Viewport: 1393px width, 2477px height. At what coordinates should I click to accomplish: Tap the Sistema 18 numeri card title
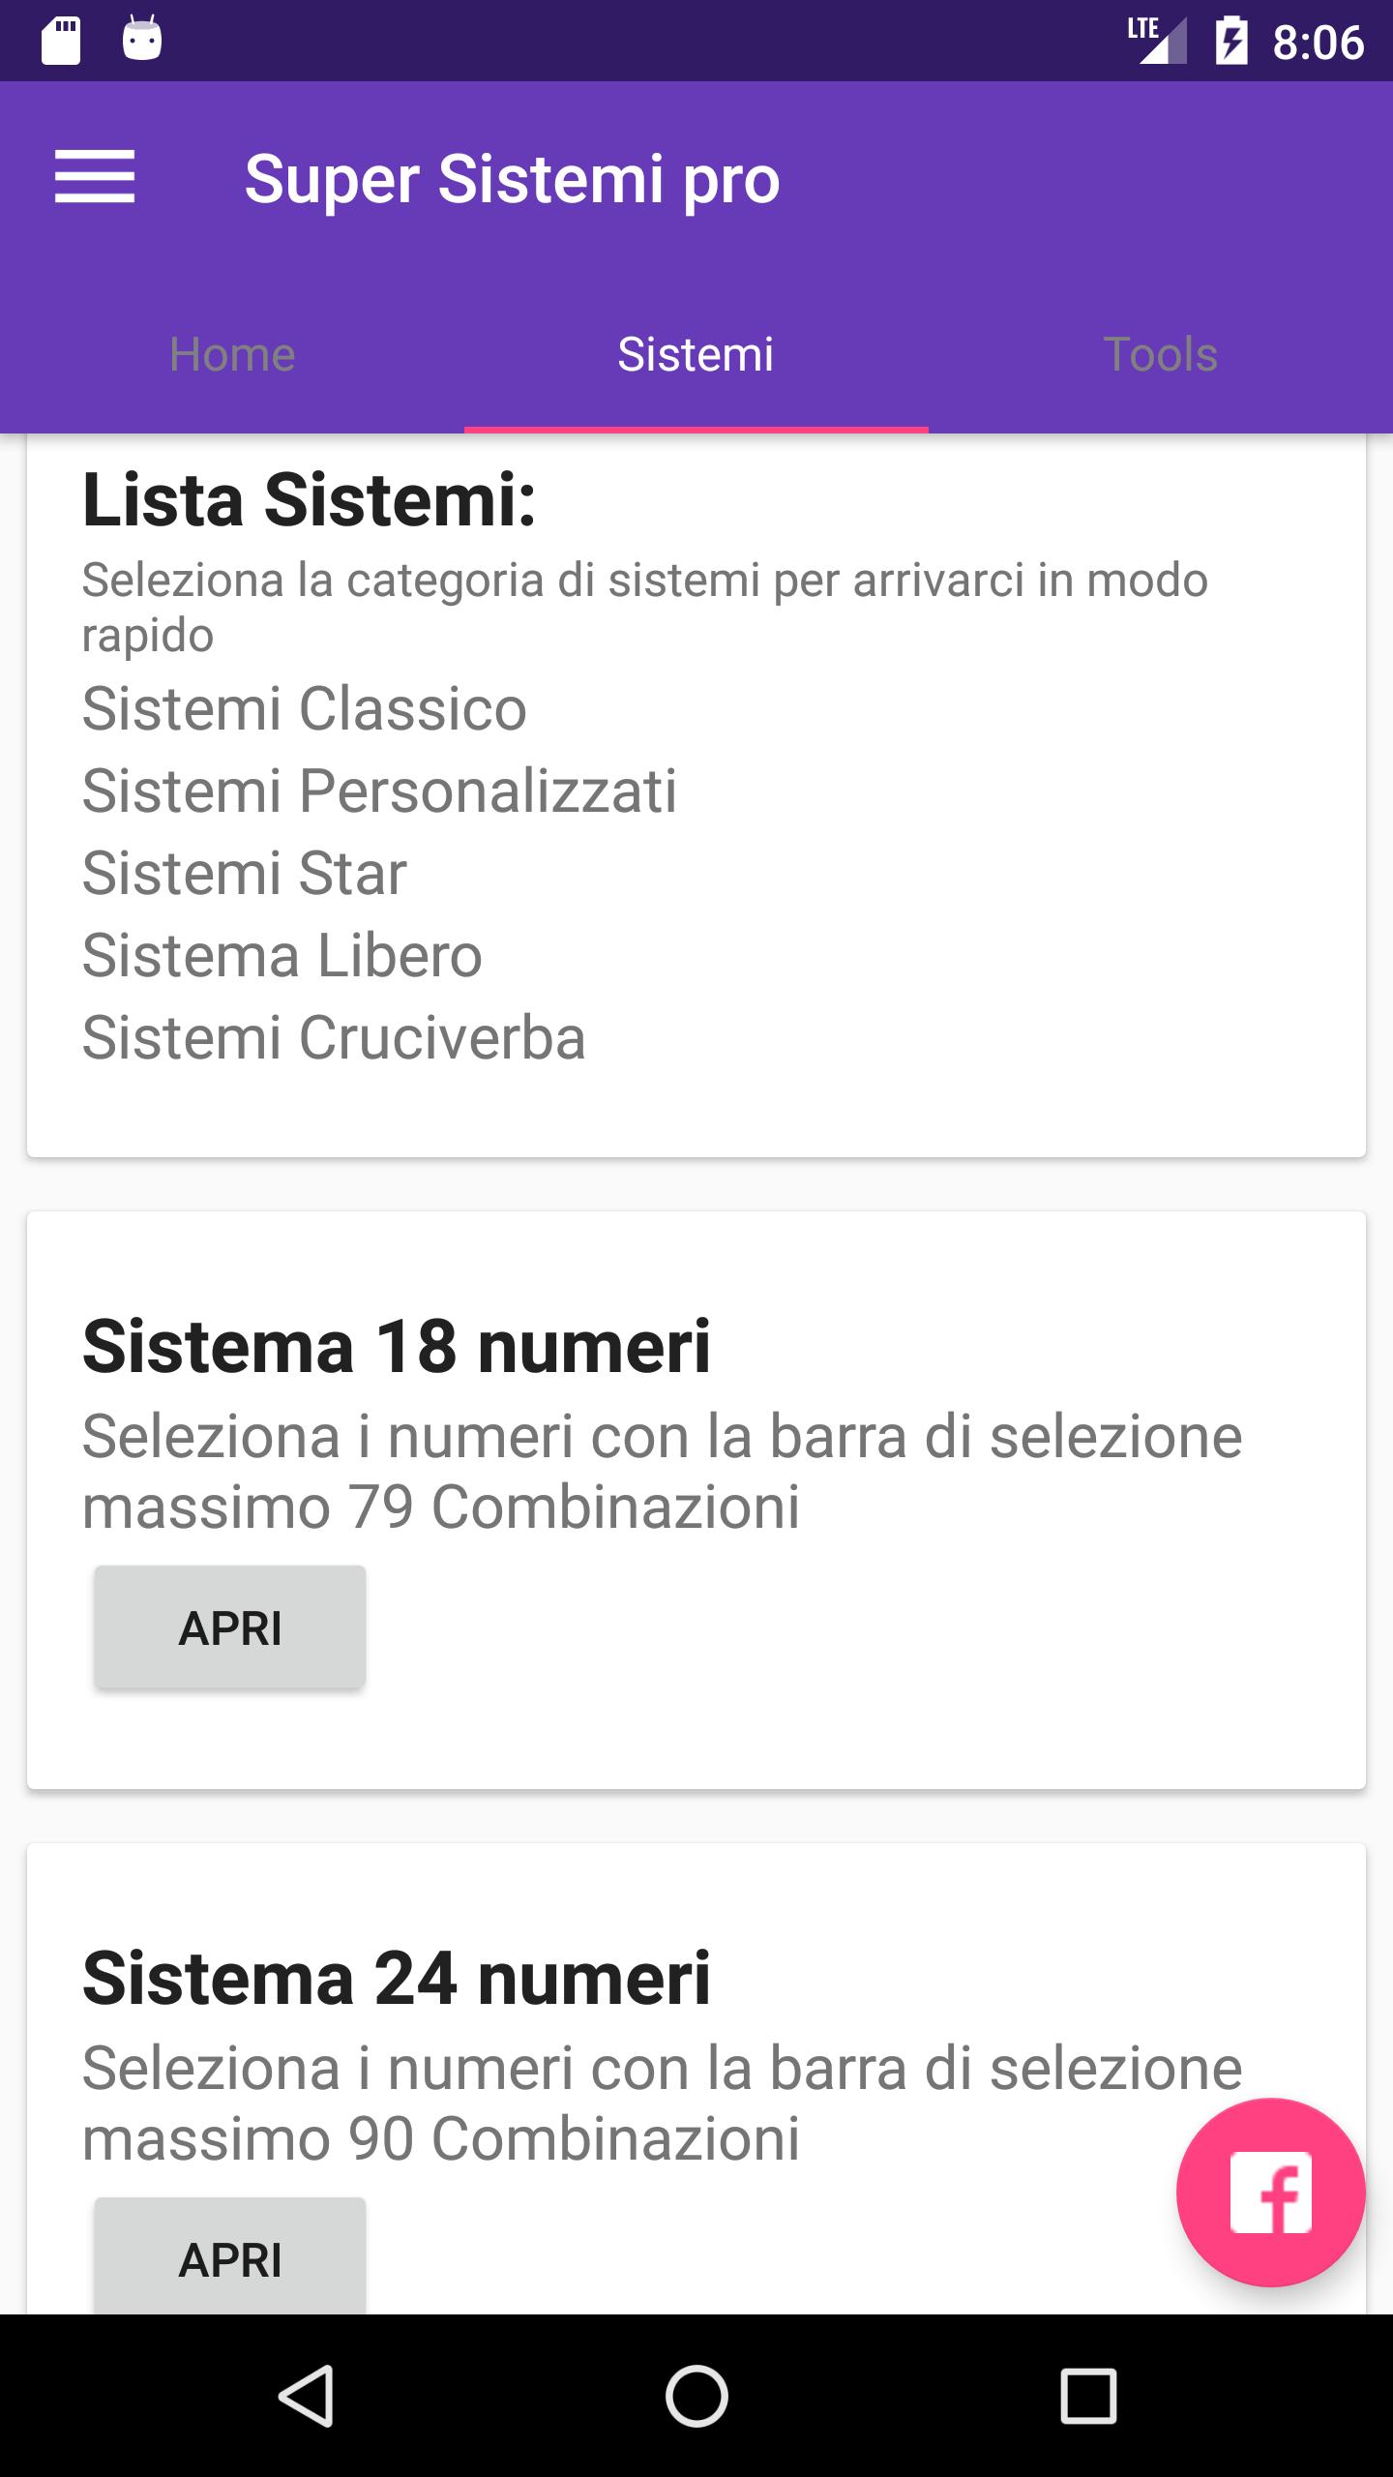pos(397,1346)
